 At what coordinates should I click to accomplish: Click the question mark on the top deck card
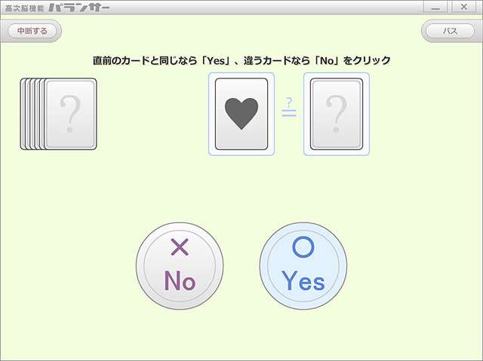point(70,114)
